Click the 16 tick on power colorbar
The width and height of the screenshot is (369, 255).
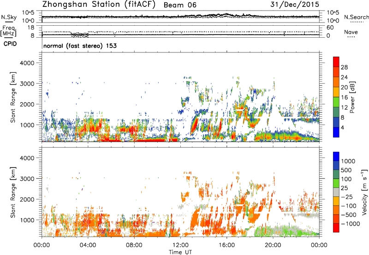pos(344,98)
